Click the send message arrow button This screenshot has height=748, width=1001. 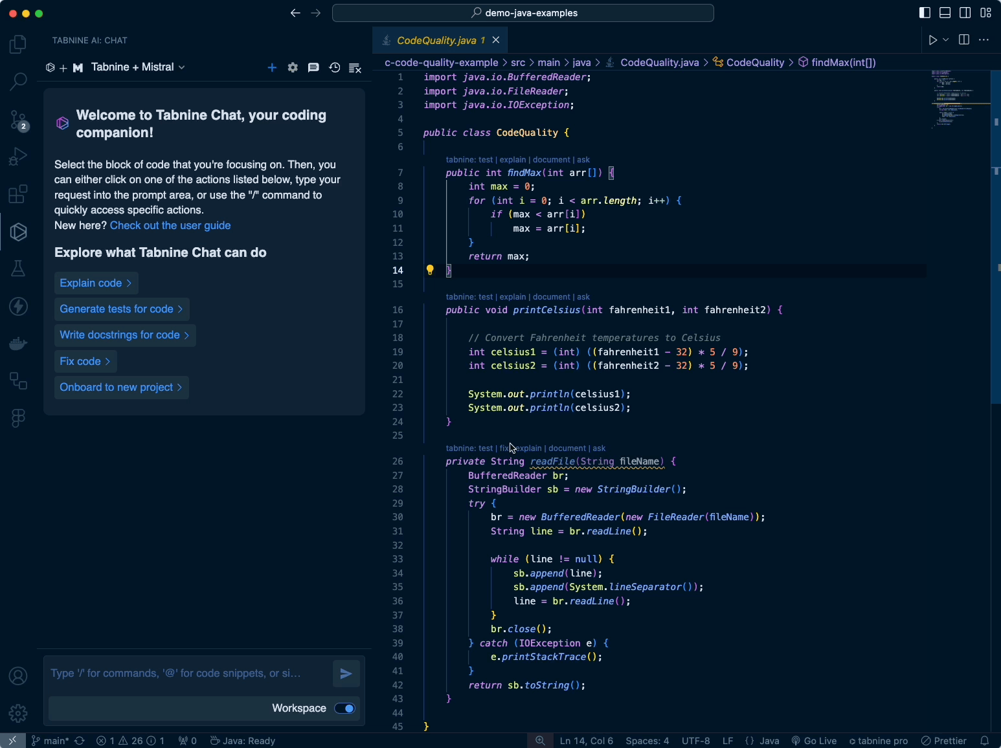coord(346,674)
